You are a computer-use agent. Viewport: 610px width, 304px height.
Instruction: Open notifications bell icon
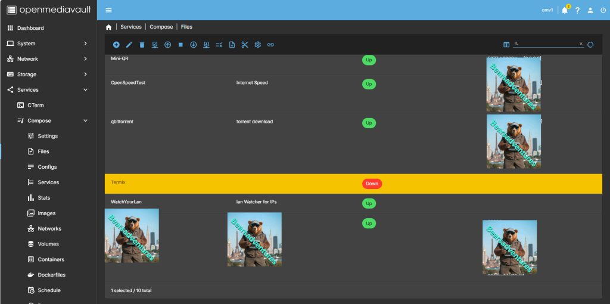point(564,10)
